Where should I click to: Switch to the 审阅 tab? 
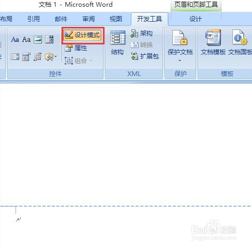(x=88, y=19)
